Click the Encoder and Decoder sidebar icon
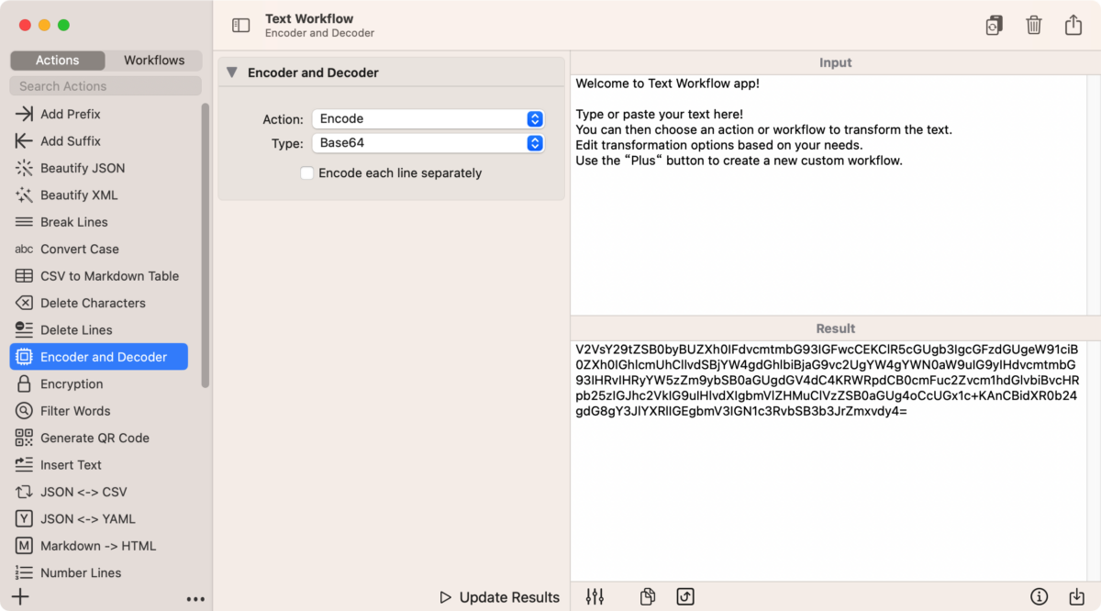The height and width of the screenshot is (611, 1101). pyautogui.click(x=24, y=357)
